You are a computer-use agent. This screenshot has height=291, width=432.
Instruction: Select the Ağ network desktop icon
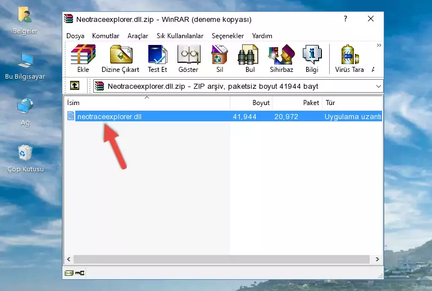pos(25,112)
